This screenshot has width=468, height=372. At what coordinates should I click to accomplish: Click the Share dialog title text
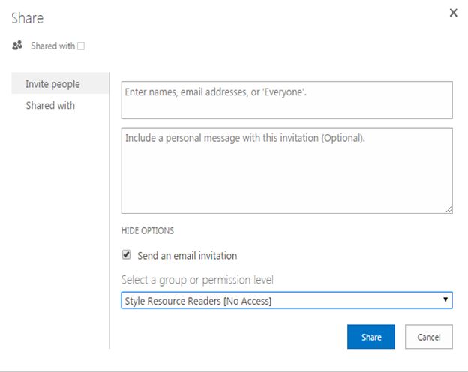pos(27,17)
